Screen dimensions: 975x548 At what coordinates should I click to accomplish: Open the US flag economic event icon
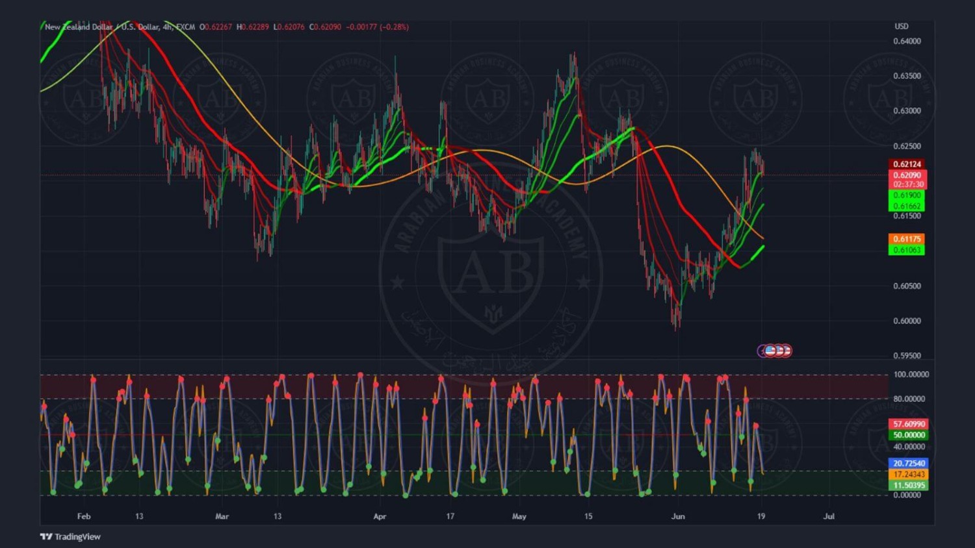[771, 351]
